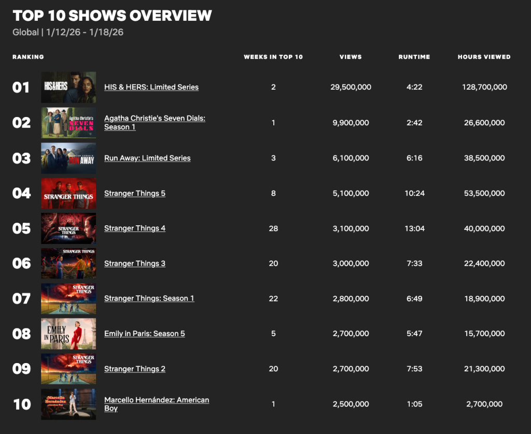Select the Marcello Hernández poster thumbnail
The height and width of the screenshot is (434, 531).
(68, 404)
